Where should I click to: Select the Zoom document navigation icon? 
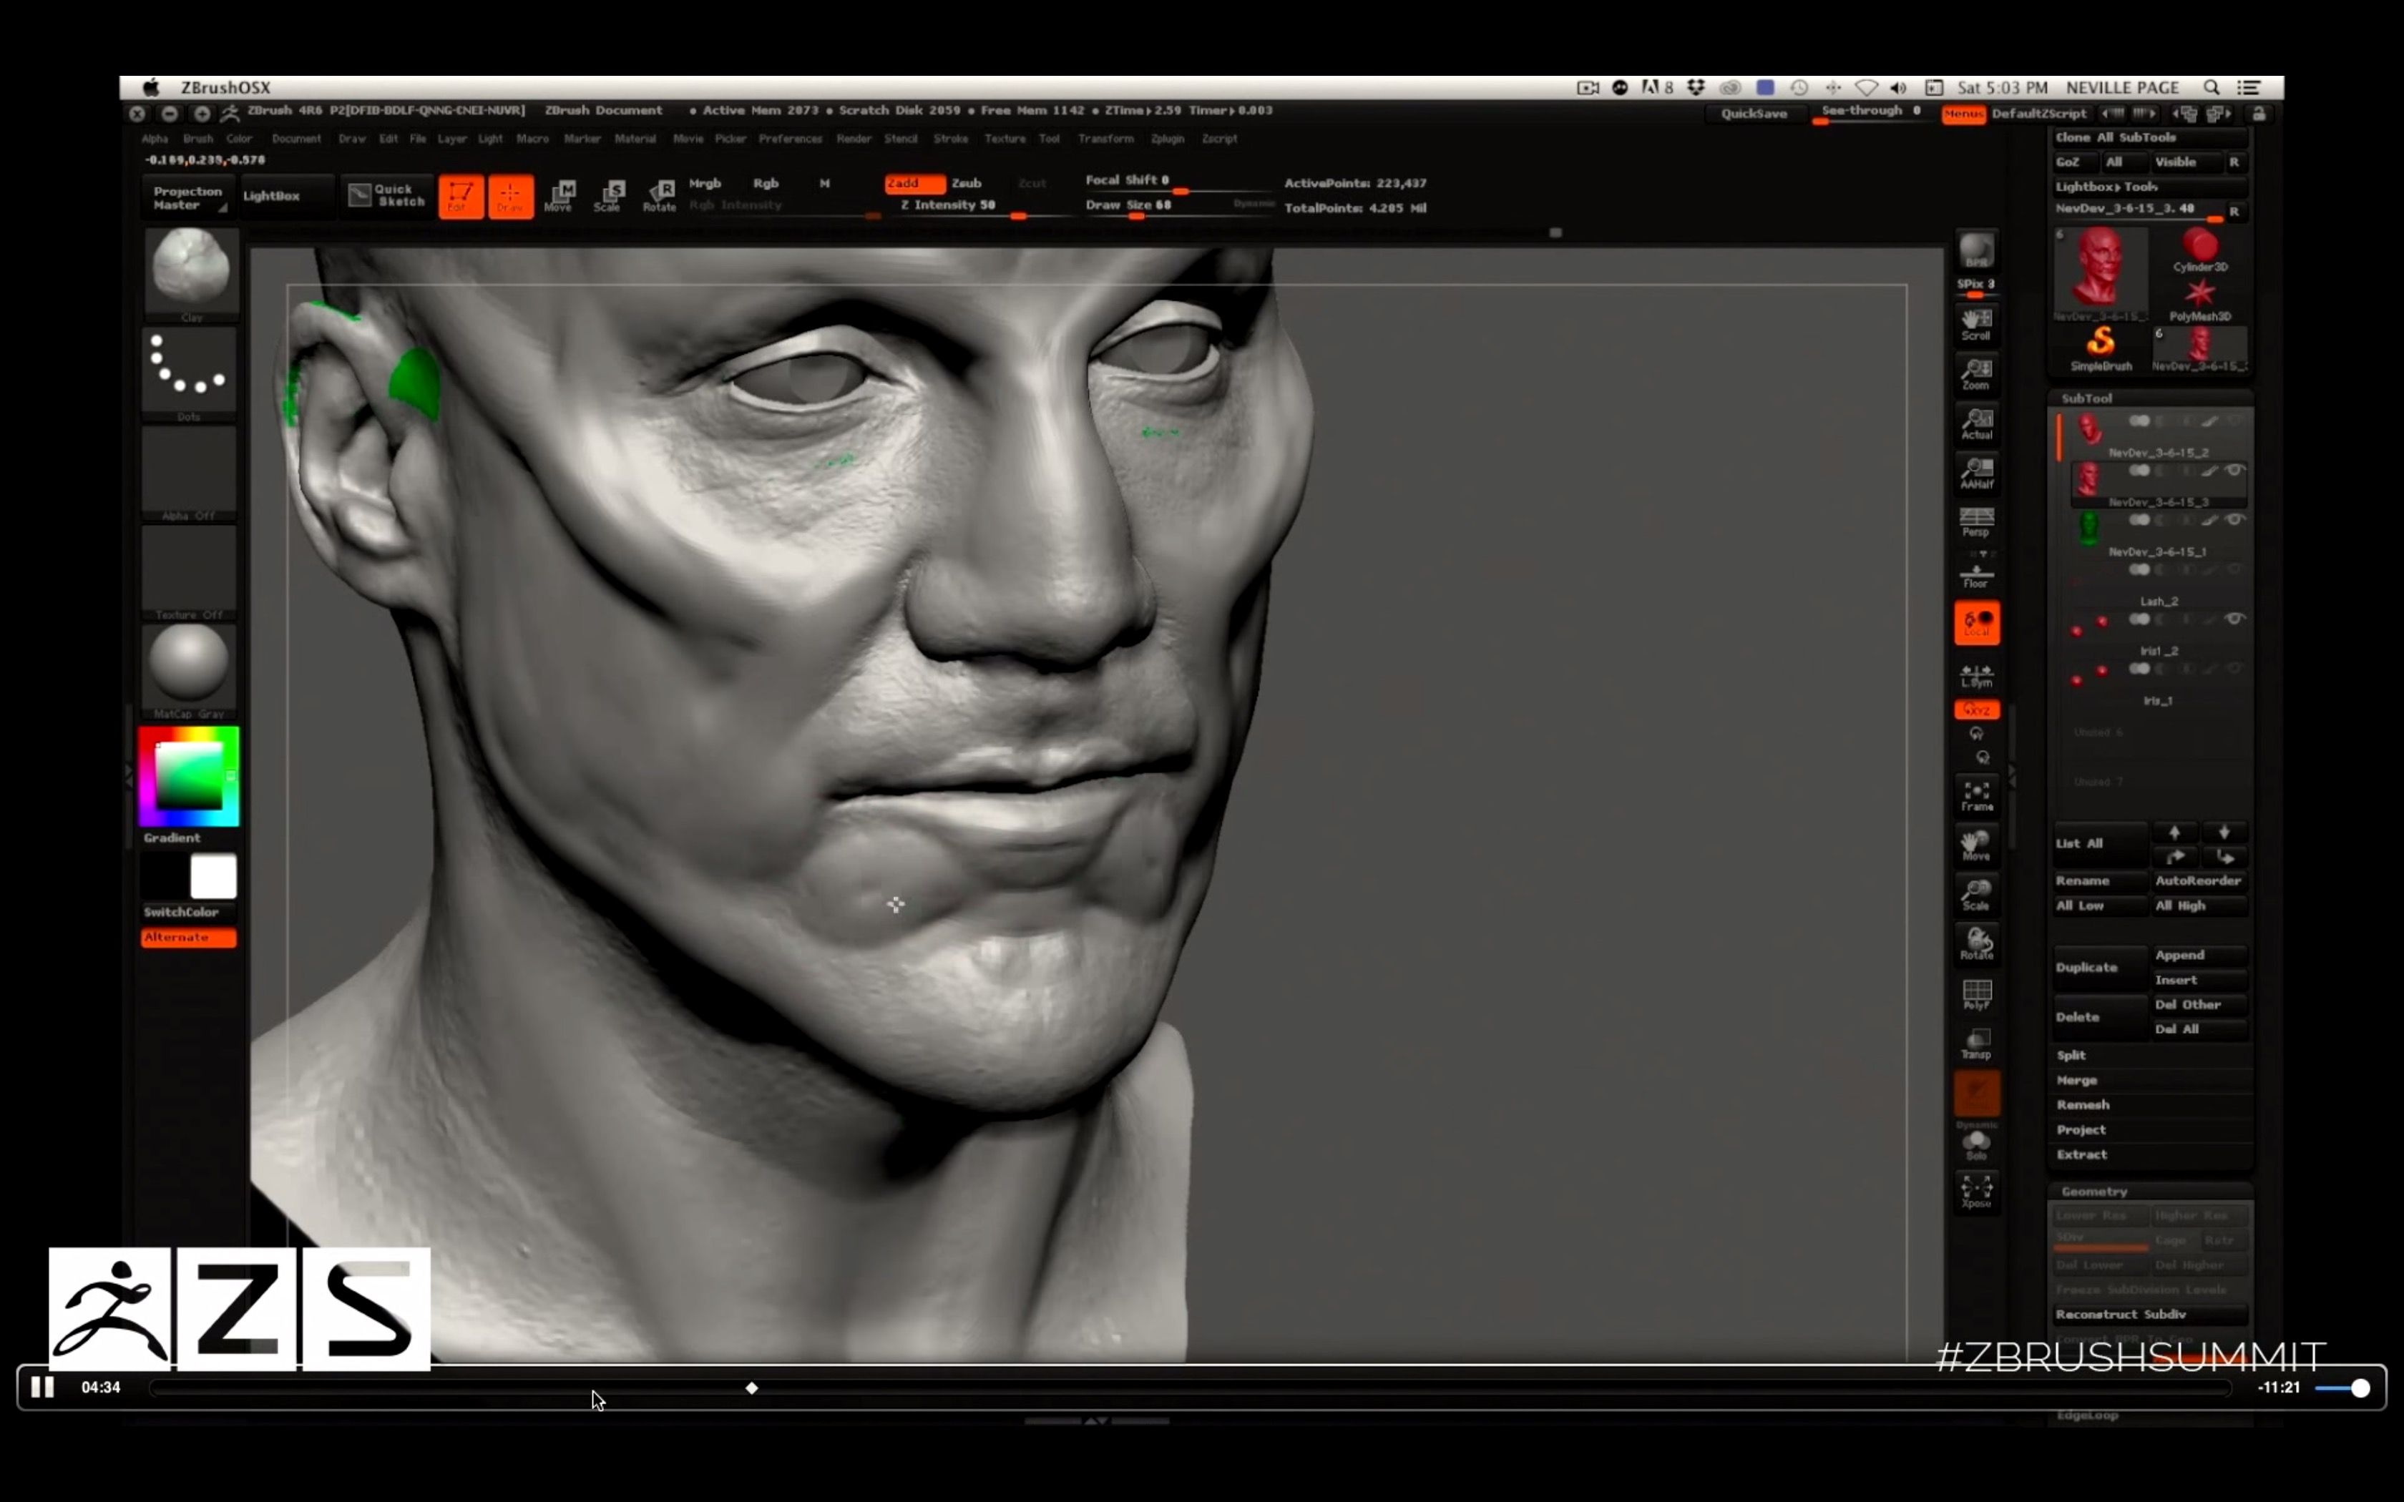[1976, 373]
